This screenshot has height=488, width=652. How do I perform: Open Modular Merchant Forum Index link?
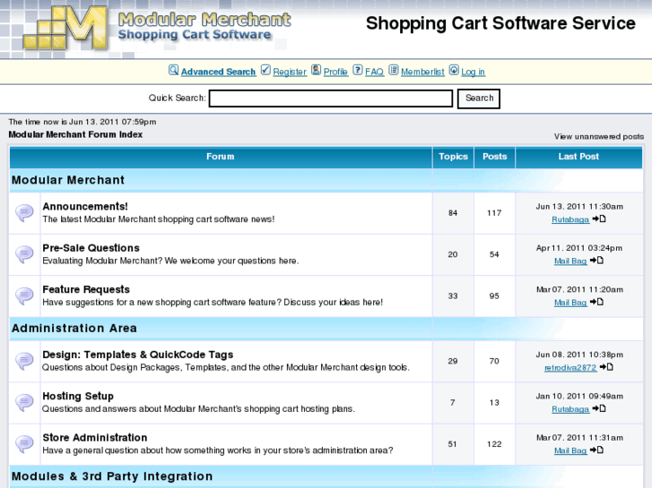pyautogui.click(x=75, y=134)
